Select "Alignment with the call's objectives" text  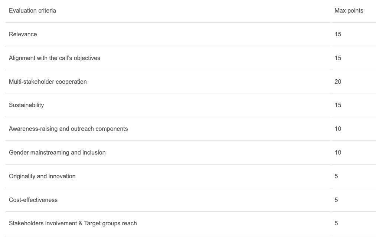pos(55,58)
